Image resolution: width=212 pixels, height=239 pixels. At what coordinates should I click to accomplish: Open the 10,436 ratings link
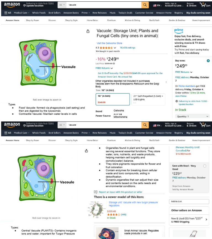pyautogui.click(x=128, y=48)
